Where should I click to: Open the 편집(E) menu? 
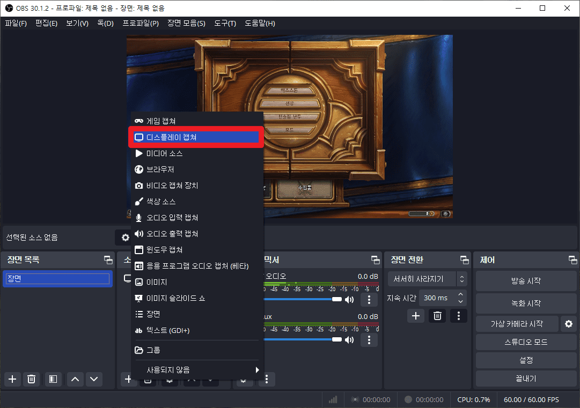pyautogui.click(x=46, y=23)
